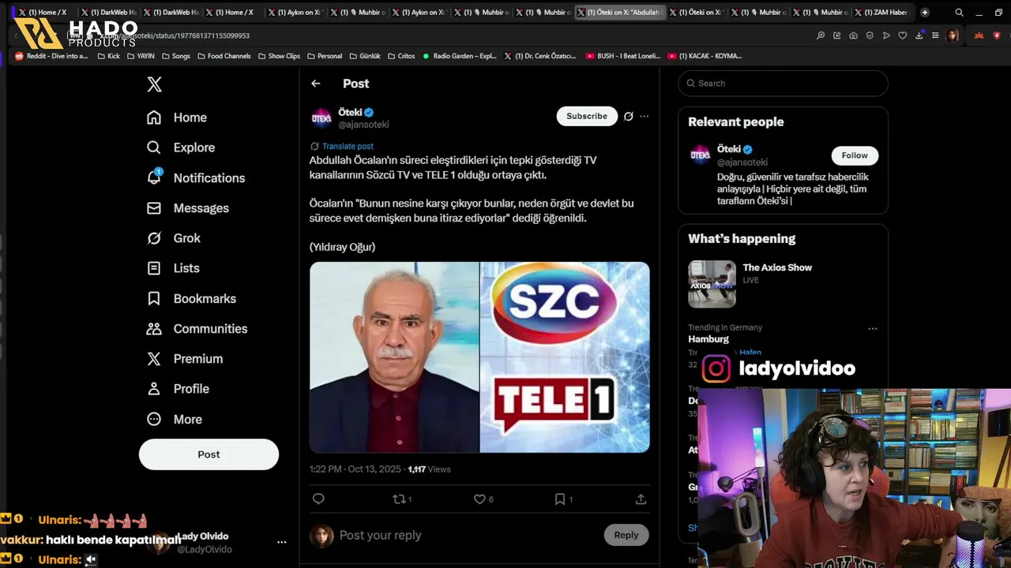Open Öteki avatar in Relevant people
Viewport: 1011px width, 568px height.
click(x=701, y=155)
